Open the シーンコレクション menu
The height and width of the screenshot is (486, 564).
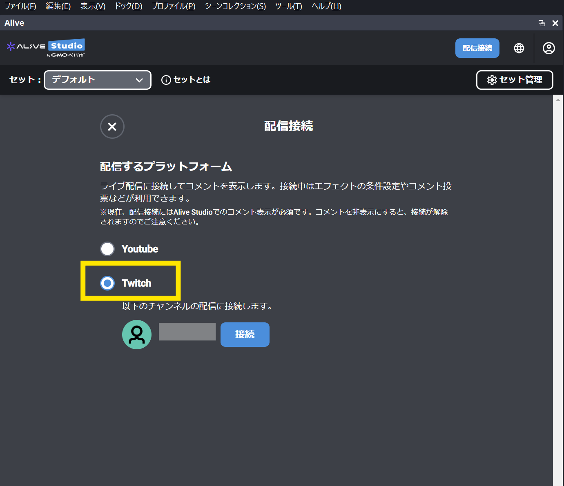[235, 6]
